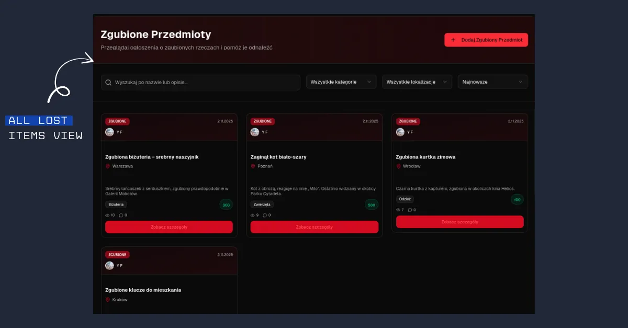Screen dimensions: 628x328
Task: Click location pin icon next to Poznań
Action: (253, 166)
